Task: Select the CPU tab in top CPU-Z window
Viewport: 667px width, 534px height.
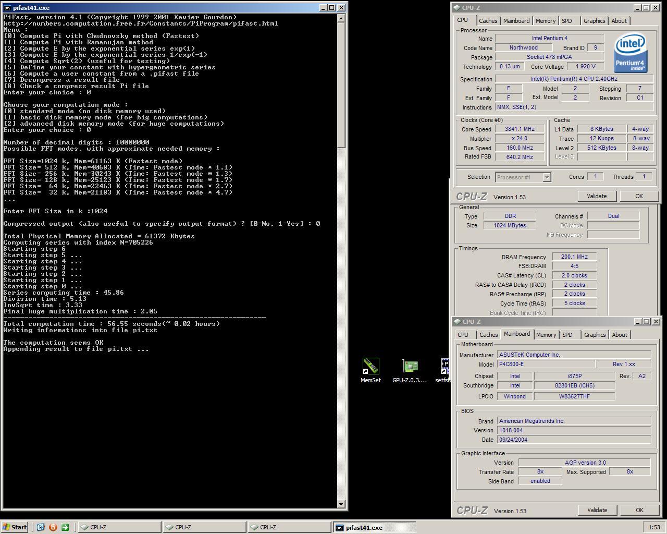Action: [x=463, y=20]
